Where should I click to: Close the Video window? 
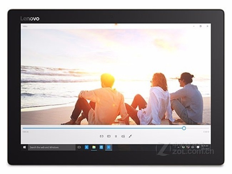[207, 26]
